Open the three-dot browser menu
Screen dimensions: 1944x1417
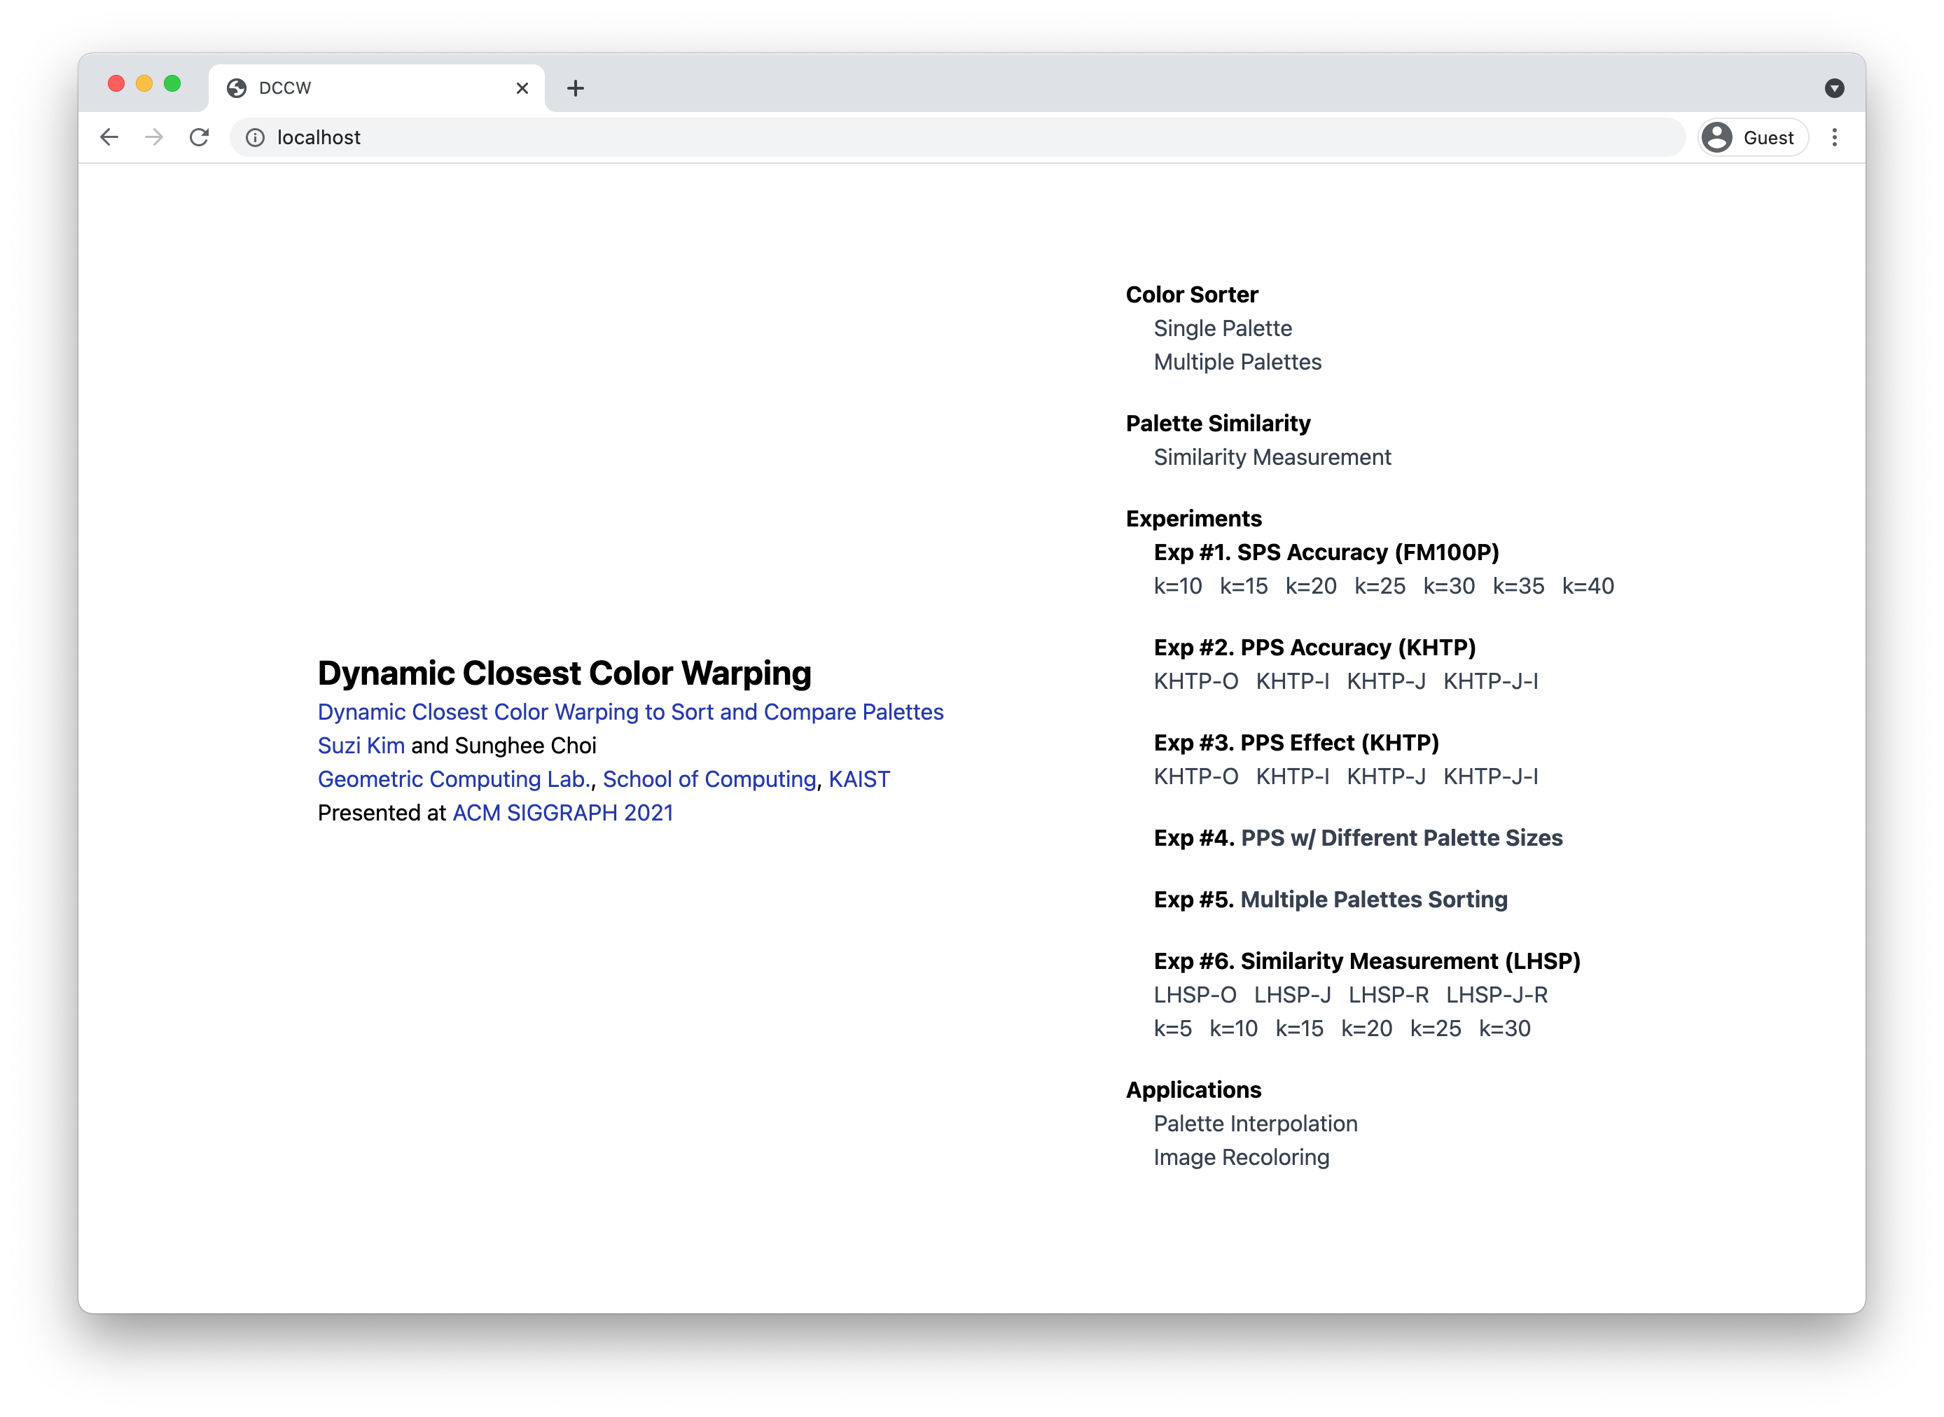tap(1834, 137)
